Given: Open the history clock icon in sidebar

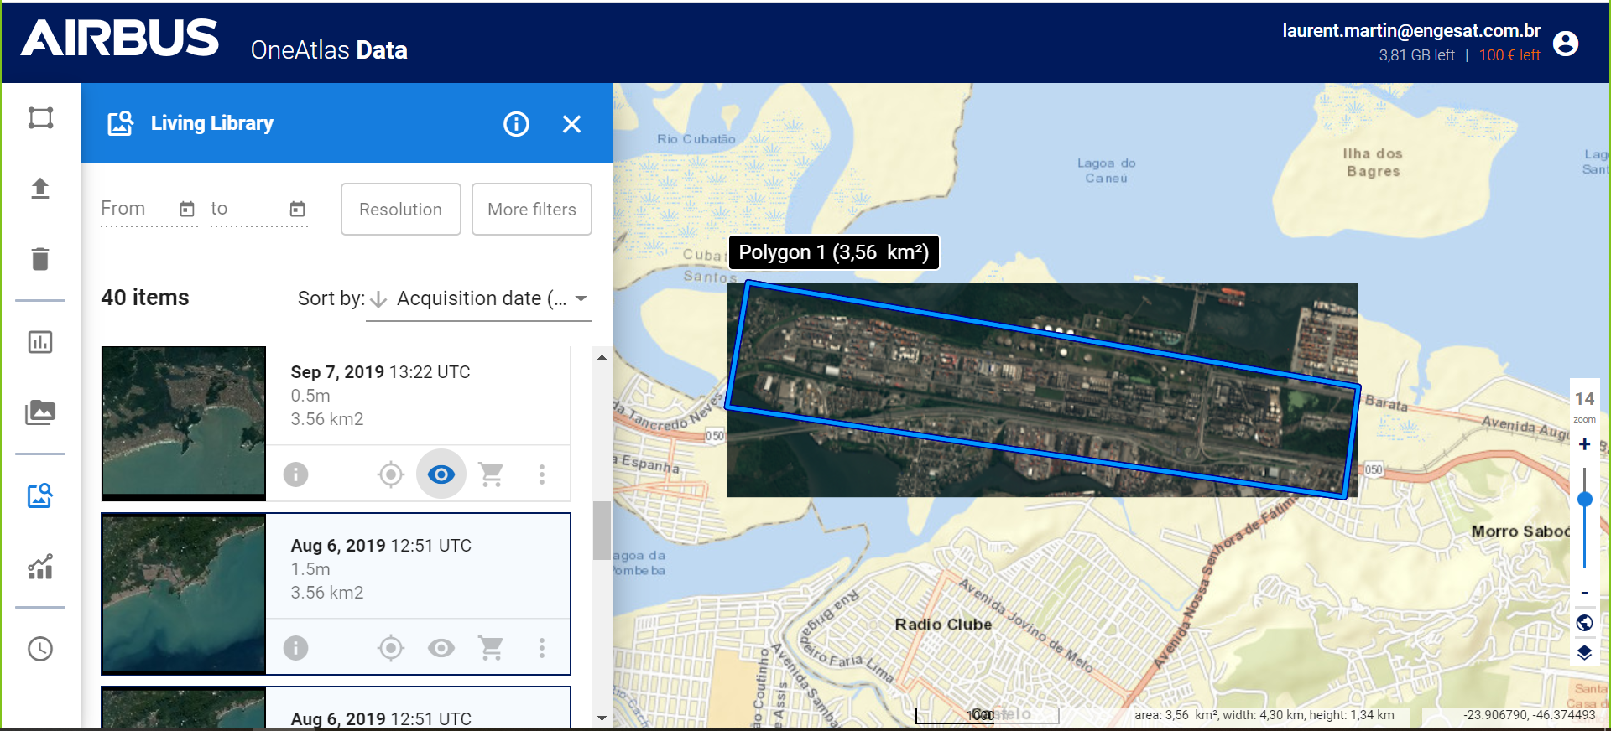Looking at the screenshot, I should pos(40,649).
